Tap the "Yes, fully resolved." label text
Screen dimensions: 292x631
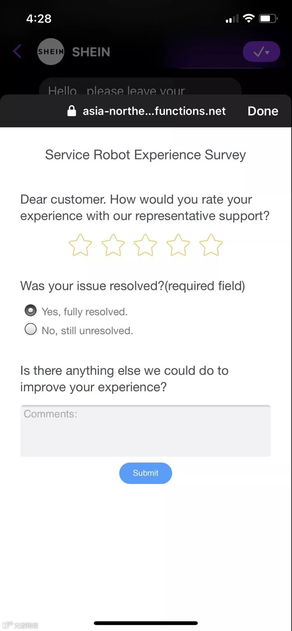pos(84,312)
